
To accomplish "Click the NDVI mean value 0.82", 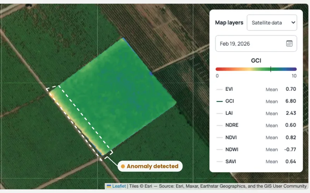I will tap(291, 137).
